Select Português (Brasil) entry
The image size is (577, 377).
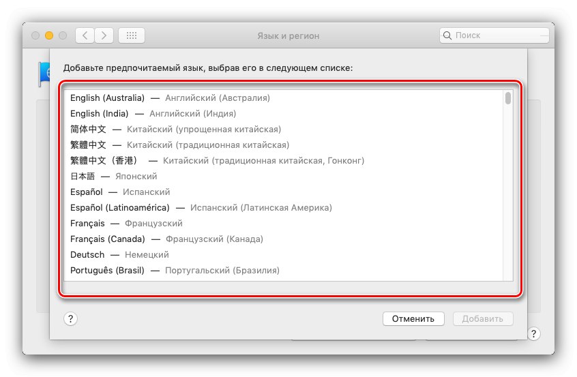click(175, 271)
